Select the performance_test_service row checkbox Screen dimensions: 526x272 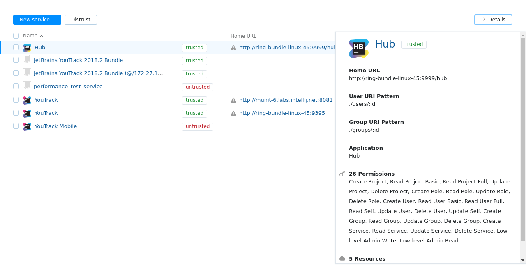pyautogui.click(x=16, y=86)
